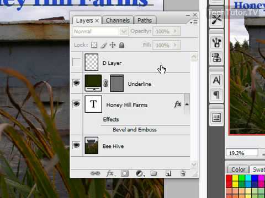Click the fx icon on Honey Hill Farms

(x=178, y=104)
